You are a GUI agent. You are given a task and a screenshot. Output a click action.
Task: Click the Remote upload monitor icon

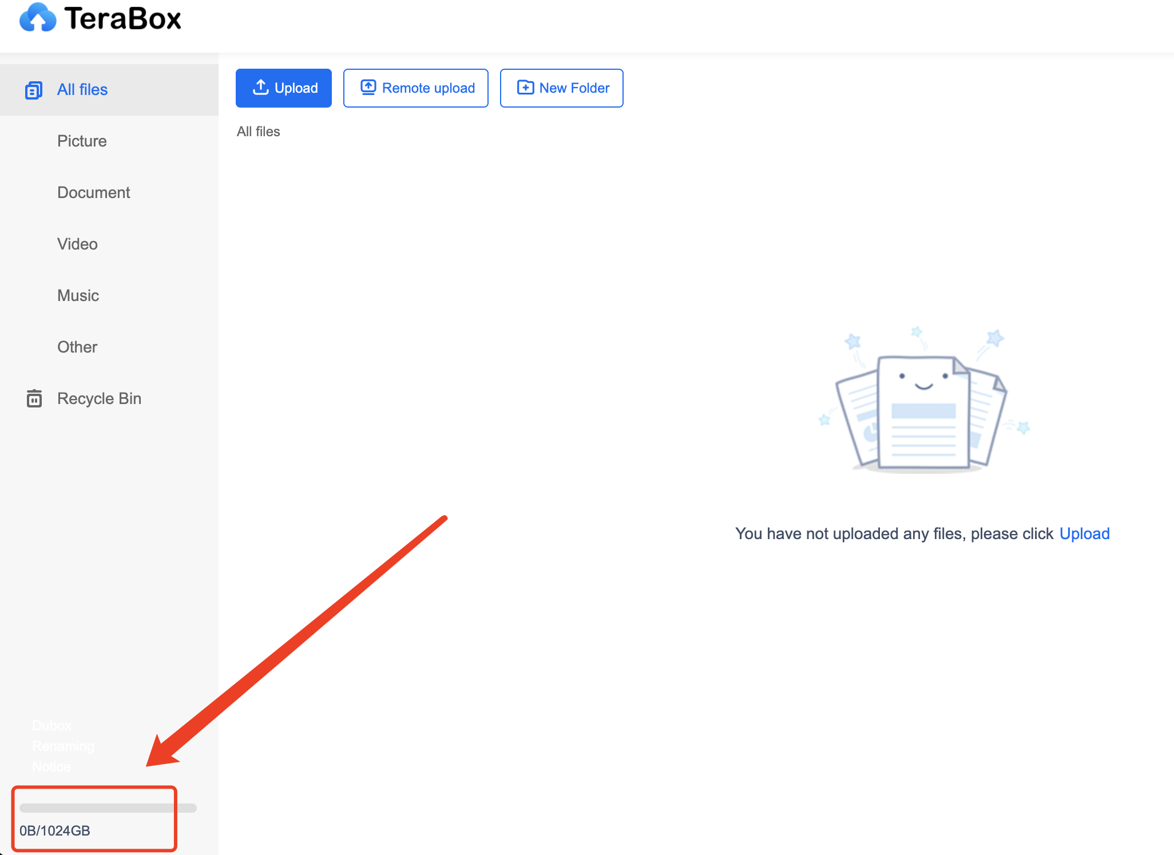(x=368, y=88)
